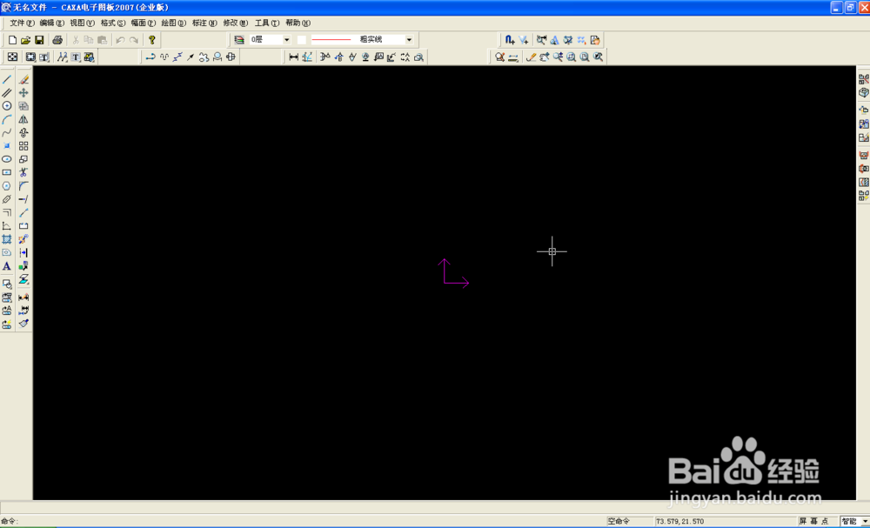Image resolution: width=870 pixels, height=528 pixels.
Task: Select the Line drawing tool
Action: coord(7,80)
